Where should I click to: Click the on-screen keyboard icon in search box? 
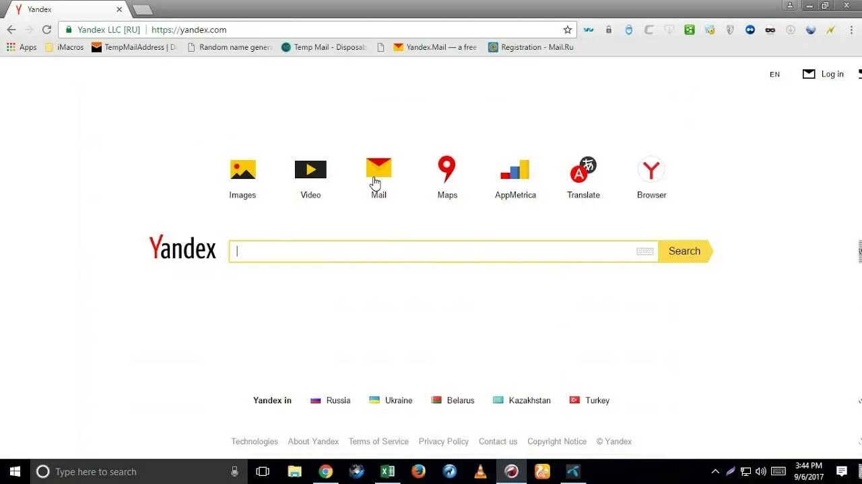pos(644,251)
